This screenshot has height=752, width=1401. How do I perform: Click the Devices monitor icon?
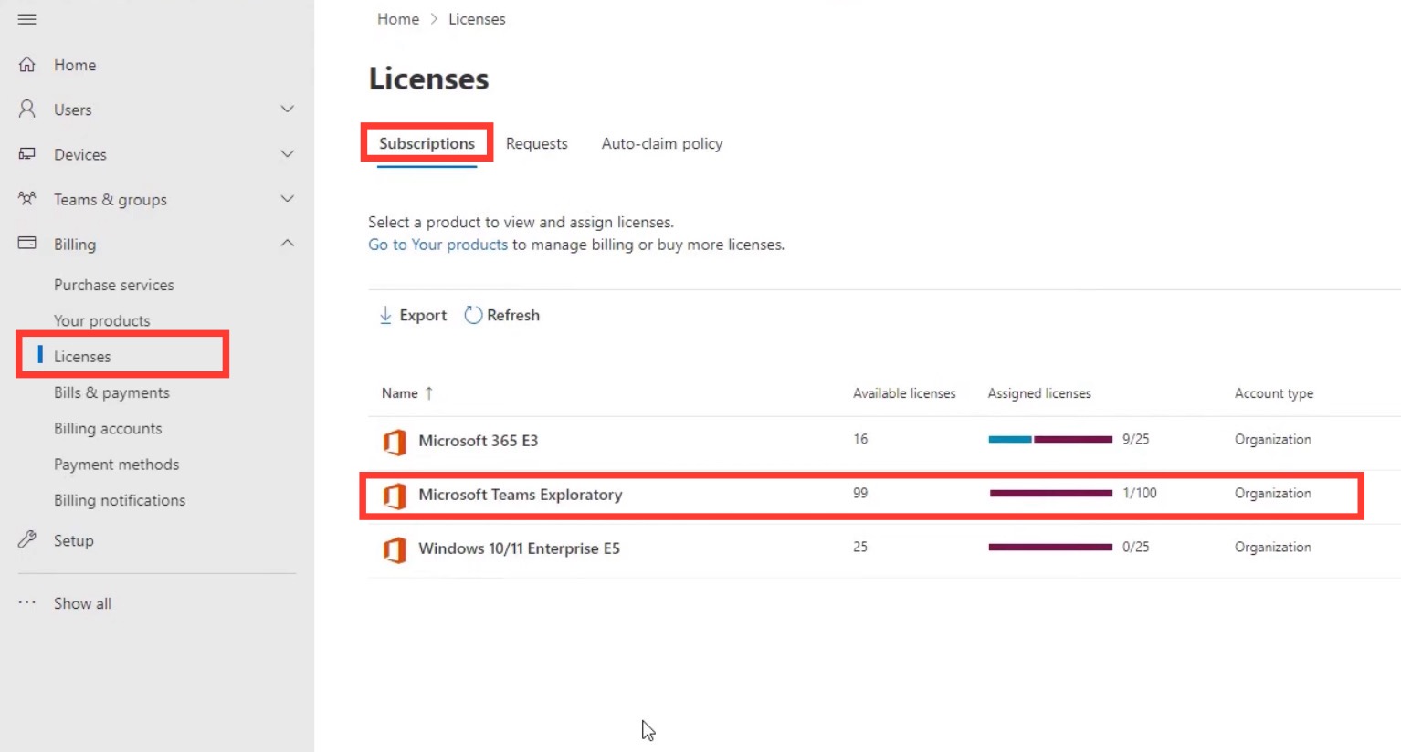coord(27,154)
